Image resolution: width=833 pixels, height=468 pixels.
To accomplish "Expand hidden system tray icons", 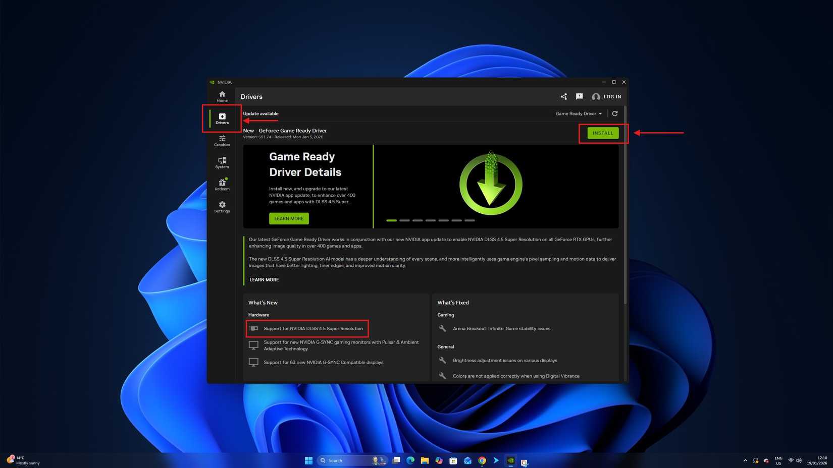I will [745, 460].
